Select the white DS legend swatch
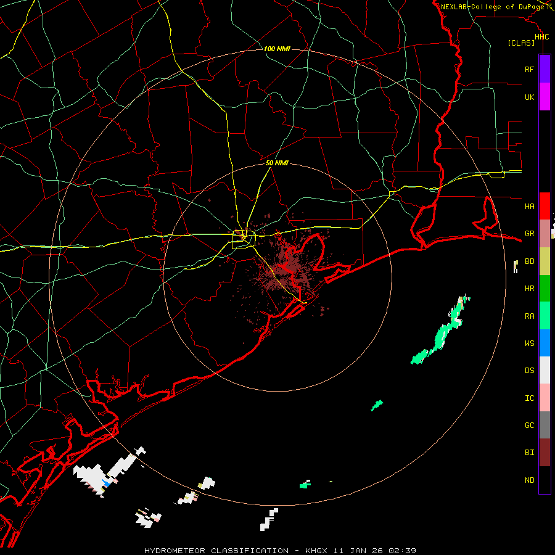The width and height of the screenshot is (555, 555). tap(545, 370)
